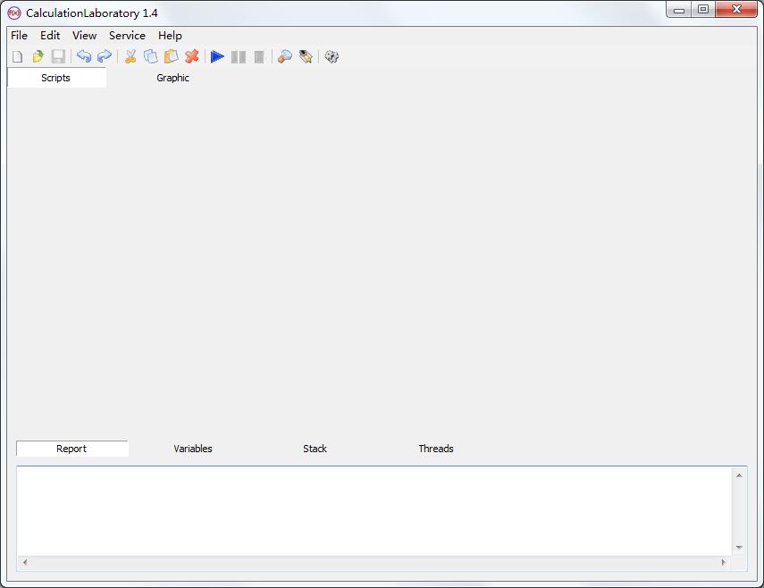764x588 pixels.
Task: Select the Threads tab
Action: pos(436,449)
